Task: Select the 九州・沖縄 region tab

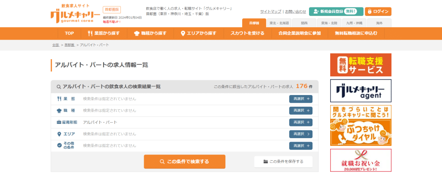Action: (x=354, y=23)
